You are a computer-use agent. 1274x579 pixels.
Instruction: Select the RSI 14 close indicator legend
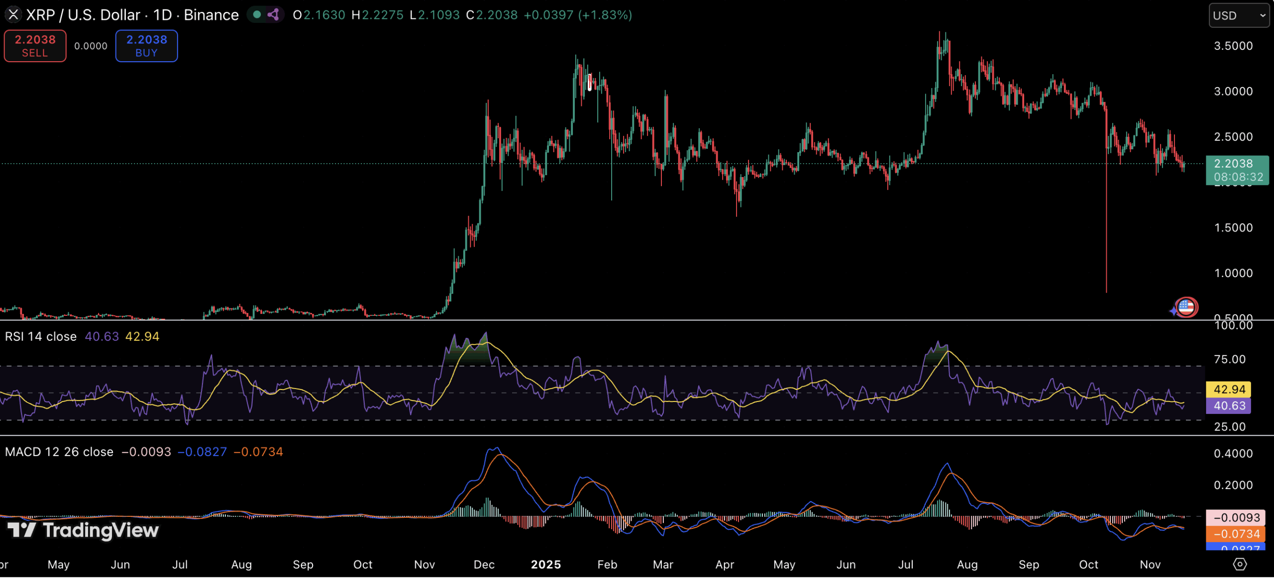tap(41, 337)
